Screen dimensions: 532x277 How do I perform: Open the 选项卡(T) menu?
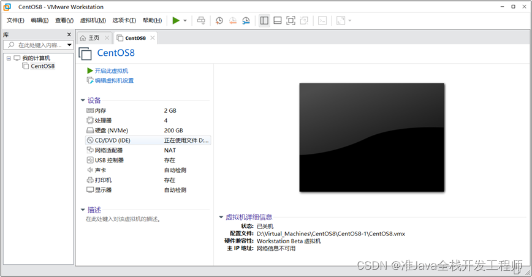click(x=124, y=20)
